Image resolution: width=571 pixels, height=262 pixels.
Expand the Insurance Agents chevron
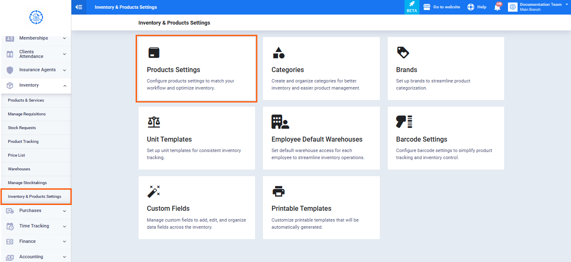(64, 70)
